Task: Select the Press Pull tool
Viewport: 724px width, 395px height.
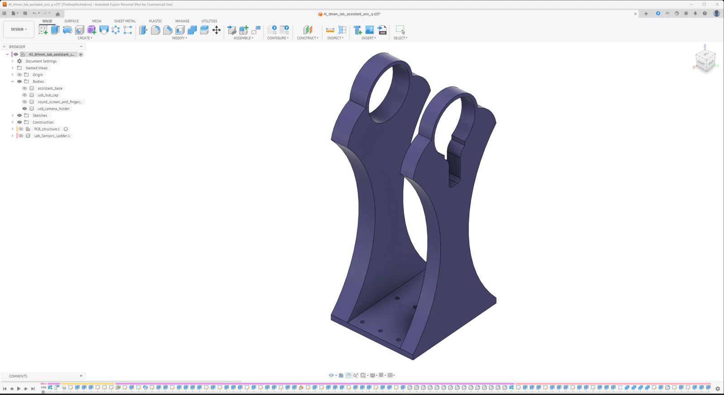Action: (143, 30)
